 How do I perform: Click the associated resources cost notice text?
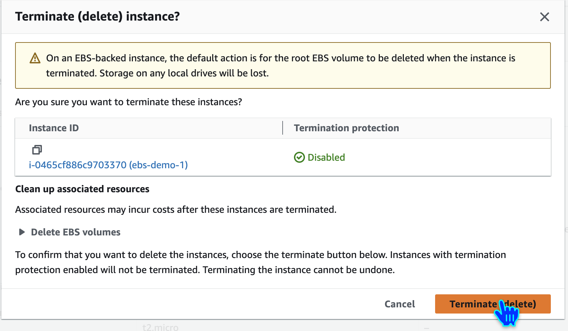click(175, 210)
